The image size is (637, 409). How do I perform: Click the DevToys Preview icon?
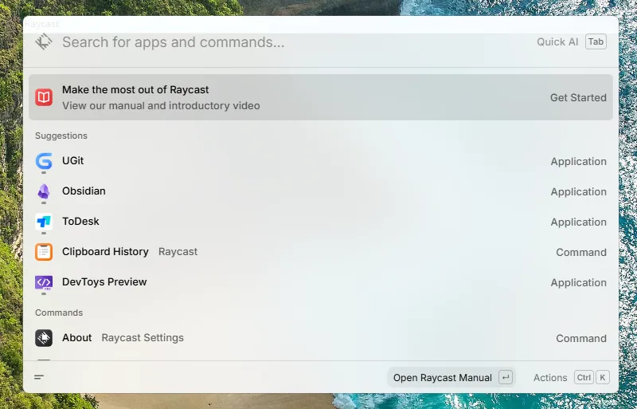pyautogui.click(x=44, y=282)
